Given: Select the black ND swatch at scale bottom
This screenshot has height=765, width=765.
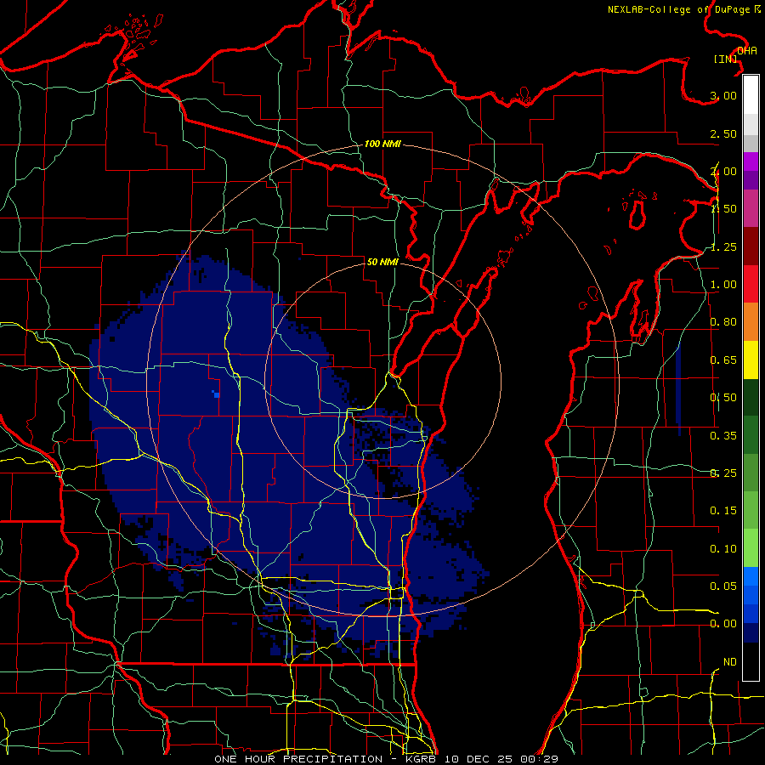Looking at the screenshot, I should pyautogui.click(x=751, y=661).
